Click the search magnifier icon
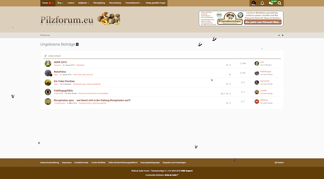The image size is (324, 179). 279,3
